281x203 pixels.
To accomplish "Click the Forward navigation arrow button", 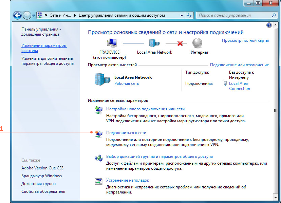I will (27, 15).
